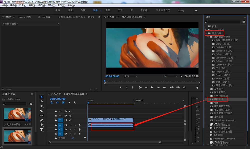Collapse the 音频效果 folder

206,33
